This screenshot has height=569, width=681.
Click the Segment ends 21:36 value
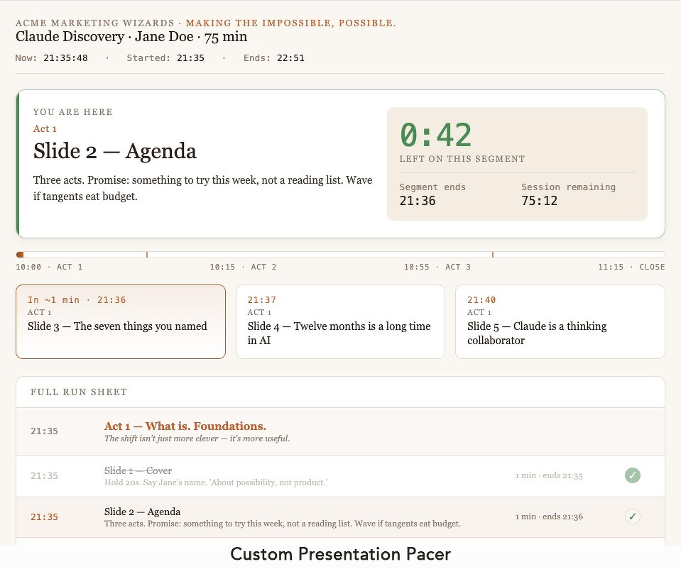click(x=418, y=201)
